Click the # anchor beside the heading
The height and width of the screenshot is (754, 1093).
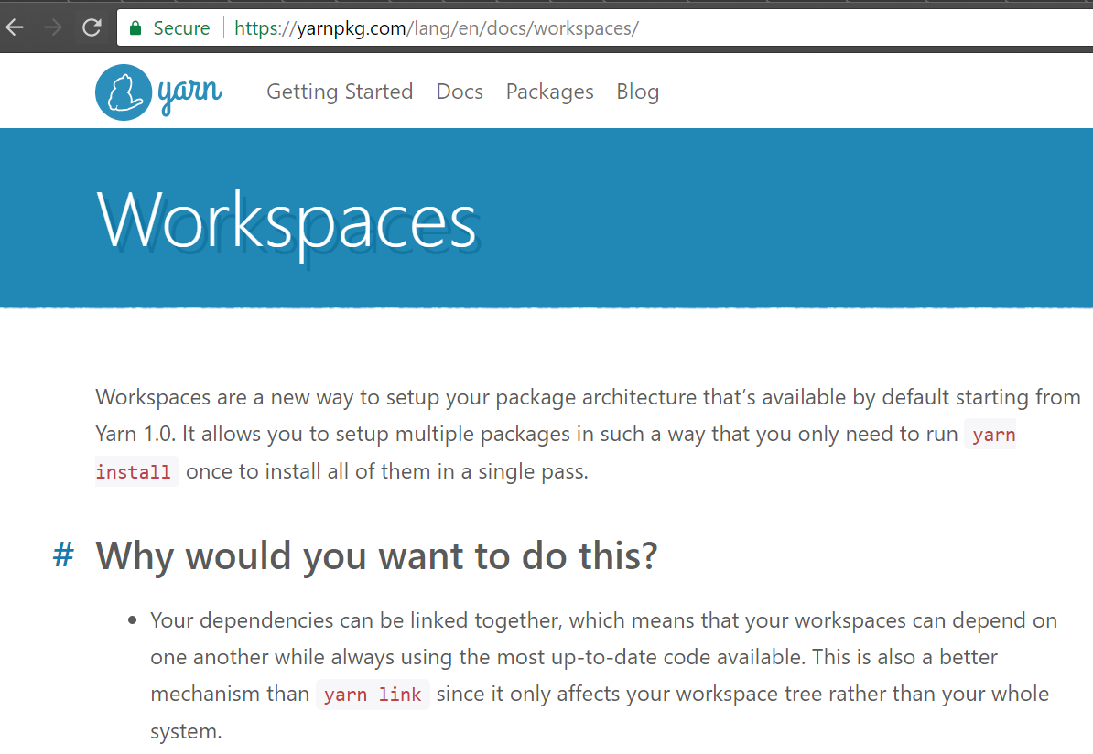(63, 555)
